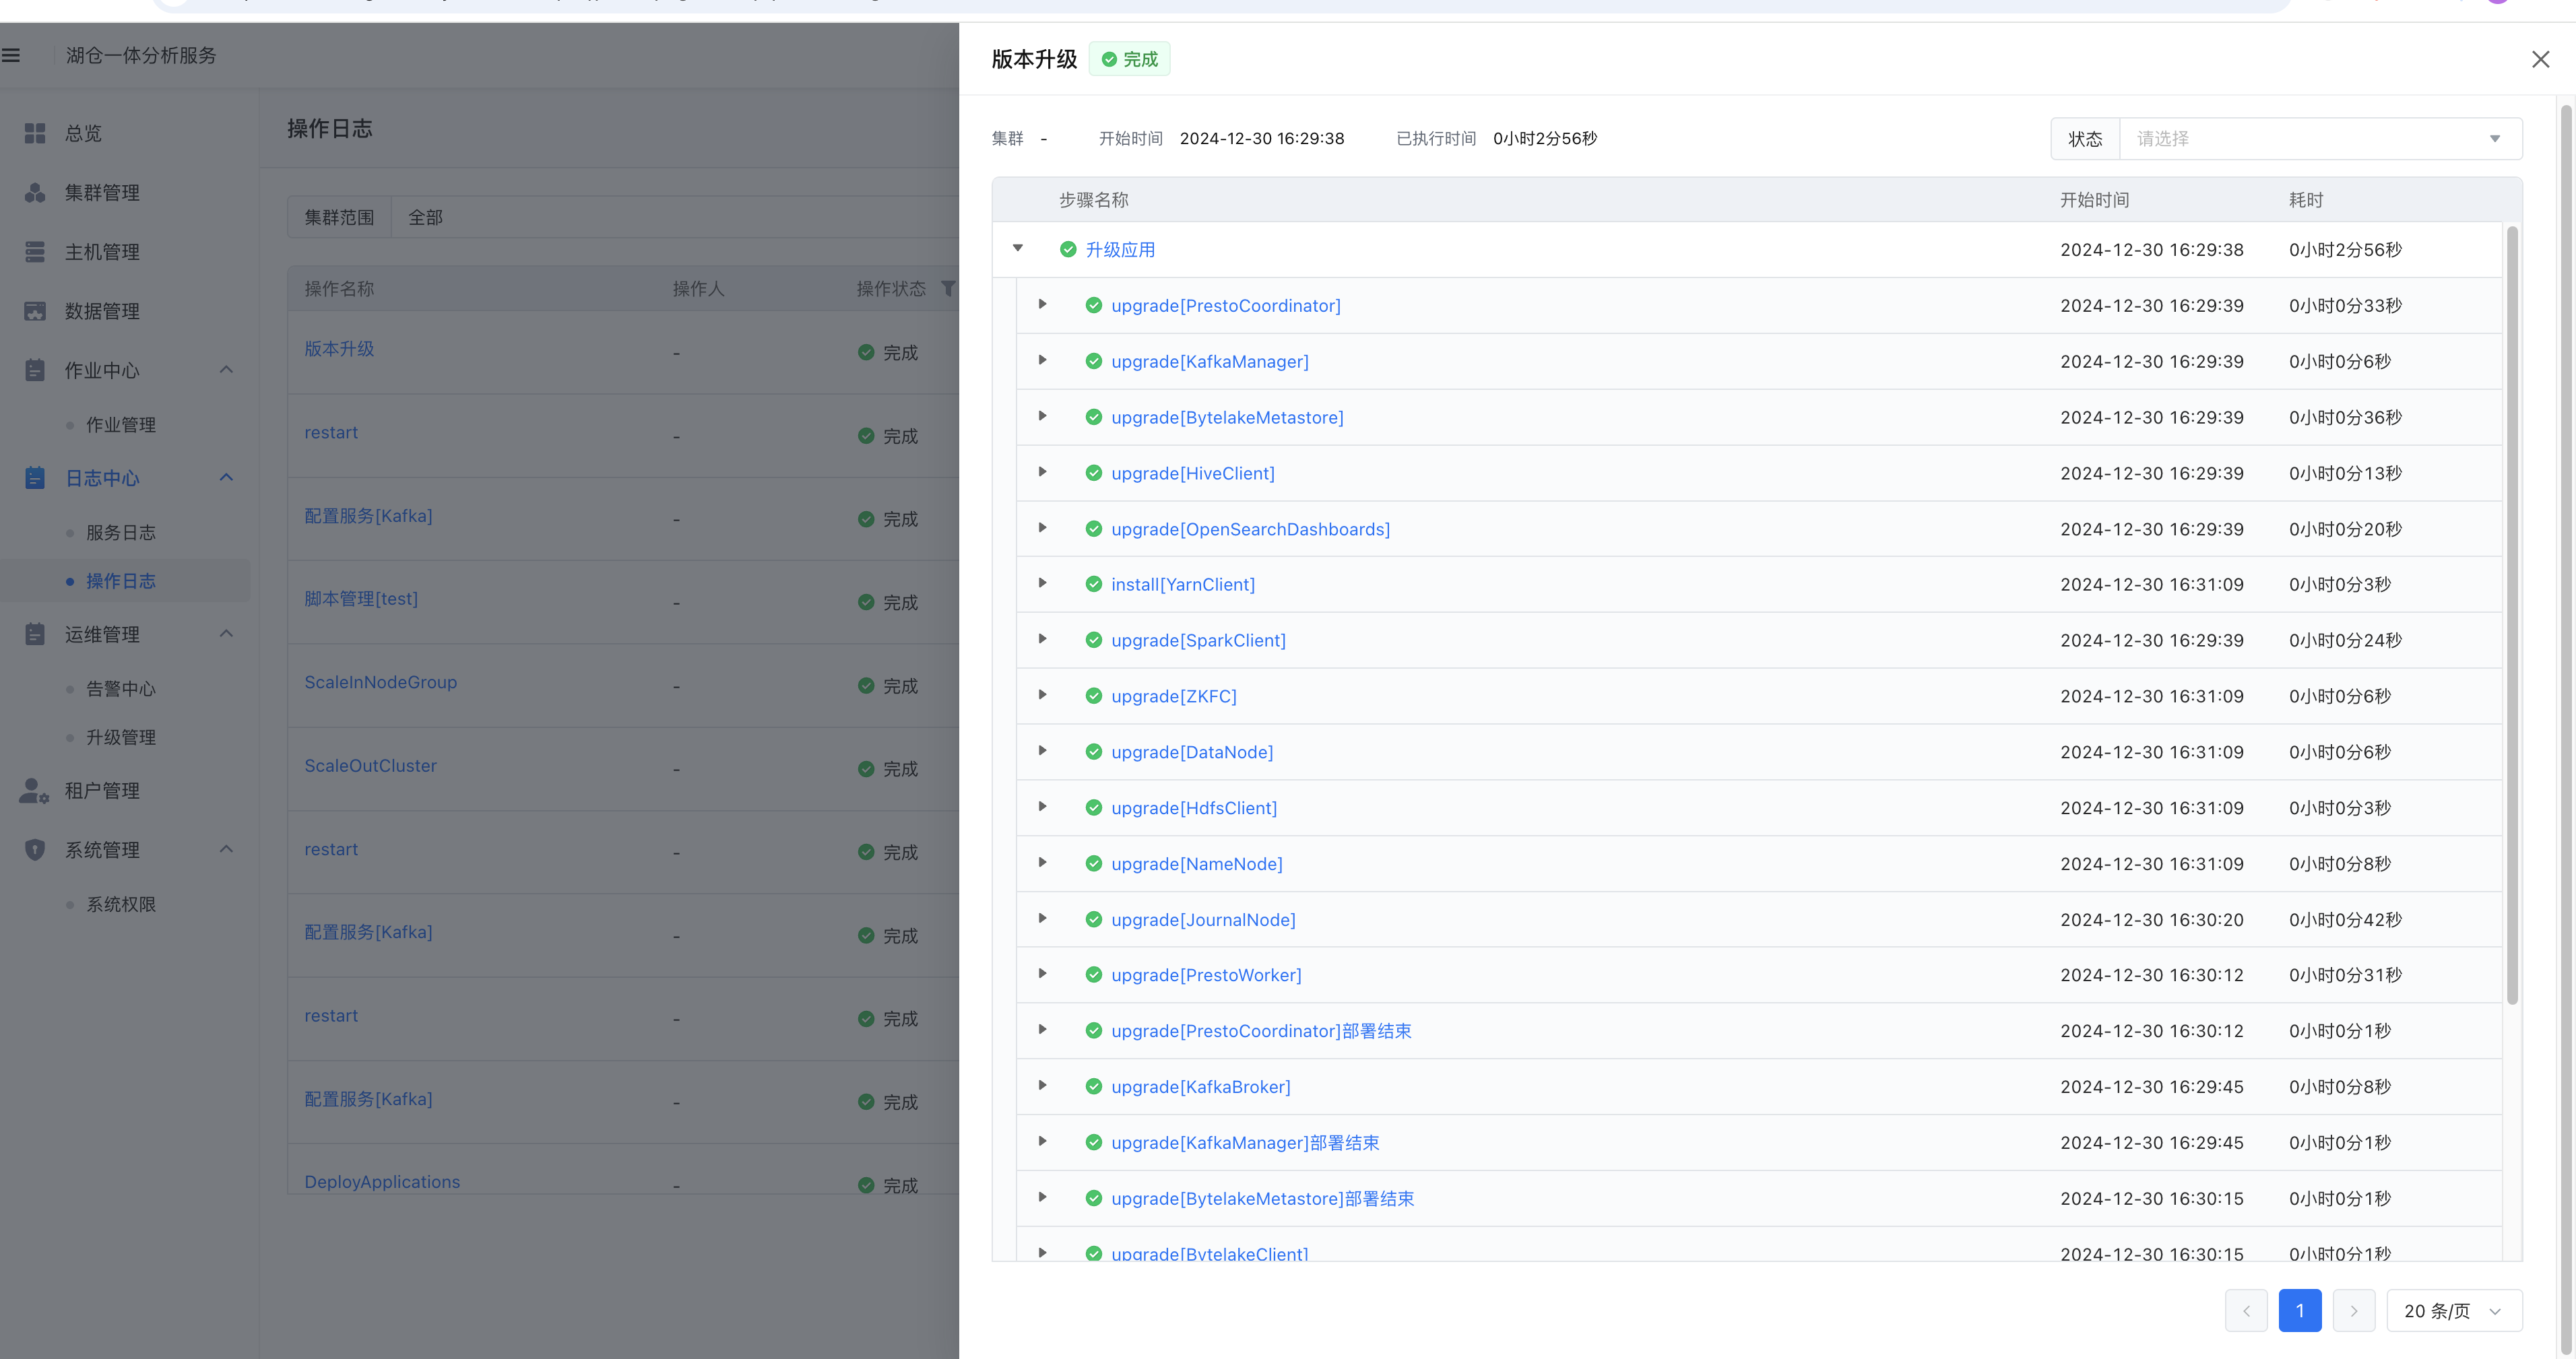Click the upgrade[HdfsClient] step link
The width and height of the screenshot is (2576, 1359).
pyautogui.click(x=1194, y=808)
